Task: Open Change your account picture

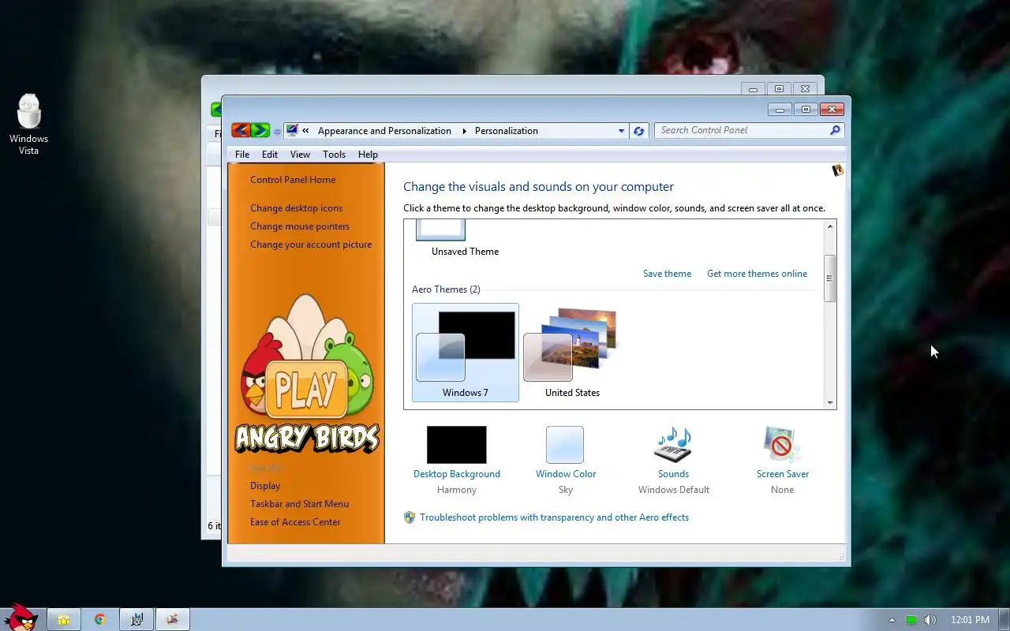Action: tap(311, 245)
